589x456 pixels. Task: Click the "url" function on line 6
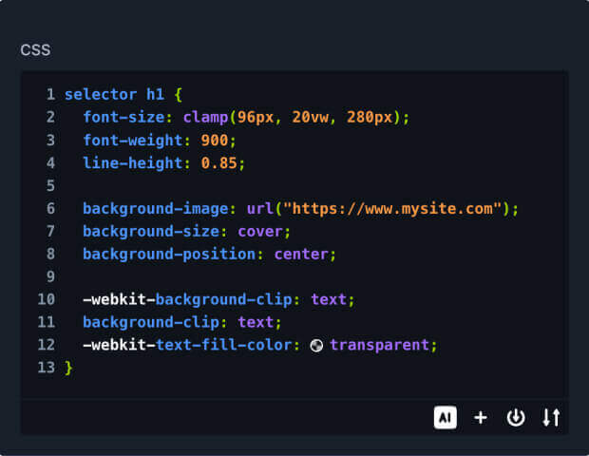coord(260,208)
